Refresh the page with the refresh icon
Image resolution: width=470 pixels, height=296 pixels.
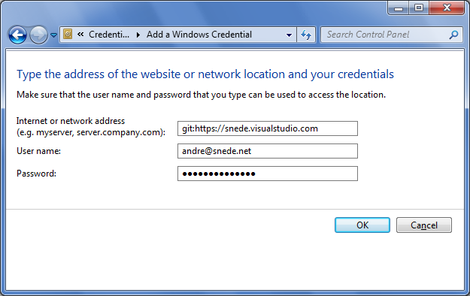tap(306, 35)
